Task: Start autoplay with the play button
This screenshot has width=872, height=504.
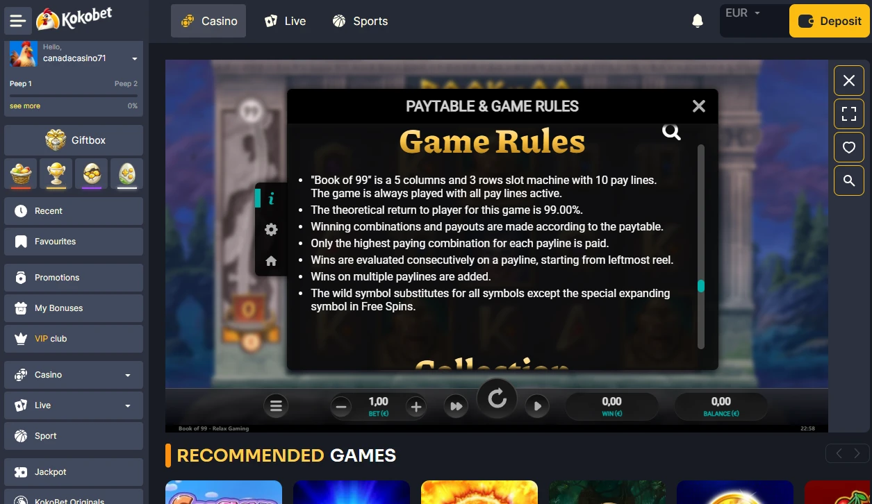Action: (537, 407)
